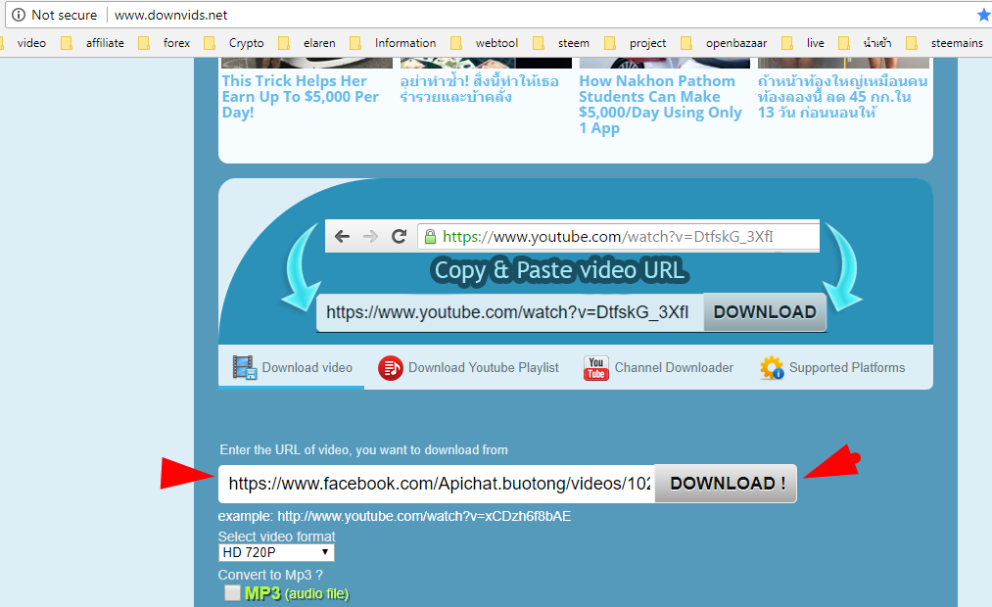Open the Thai ad mentioning 45 กก.
The image size is (992, 607).
(x=843, y=97)
